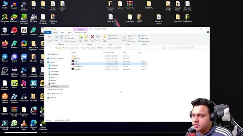Click the Paste icon in ribbon
Screen dimensions: 243x136
point(62,37)
